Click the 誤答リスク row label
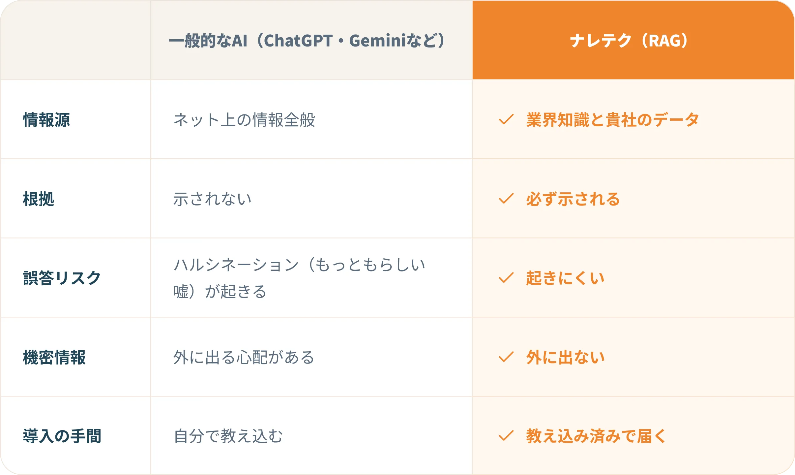Viewport: 795px width, 475px height. [x=62, y=278]
